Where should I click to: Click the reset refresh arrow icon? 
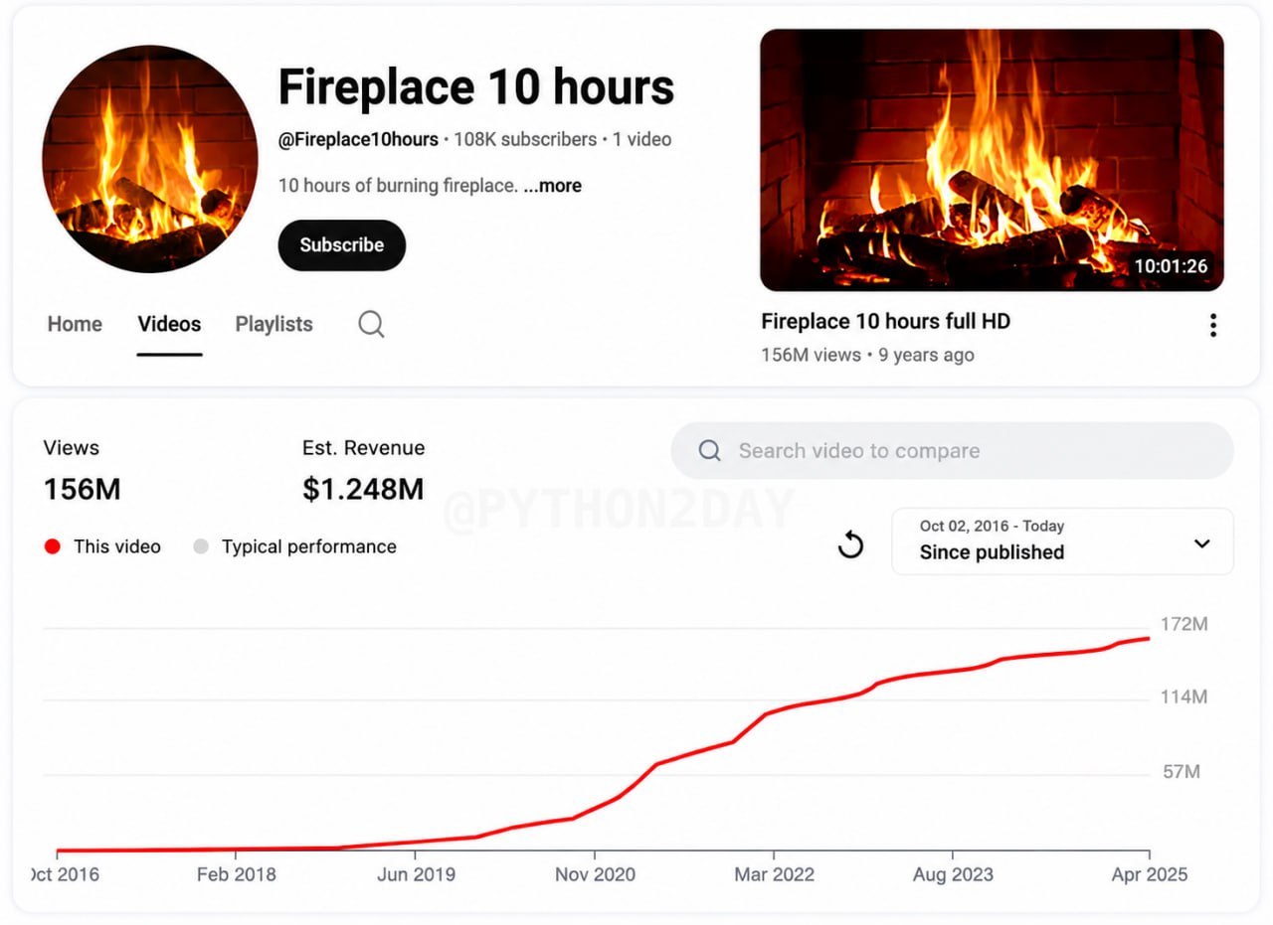pos(850,543)
